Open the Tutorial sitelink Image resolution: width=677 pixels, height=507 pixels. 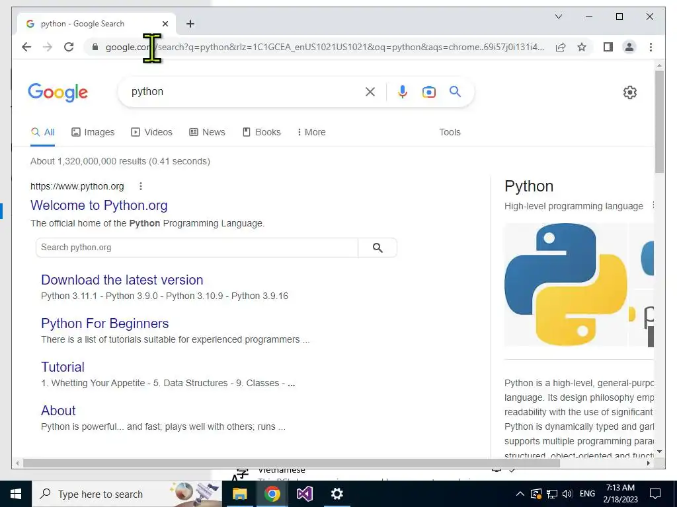coord(63,367)
